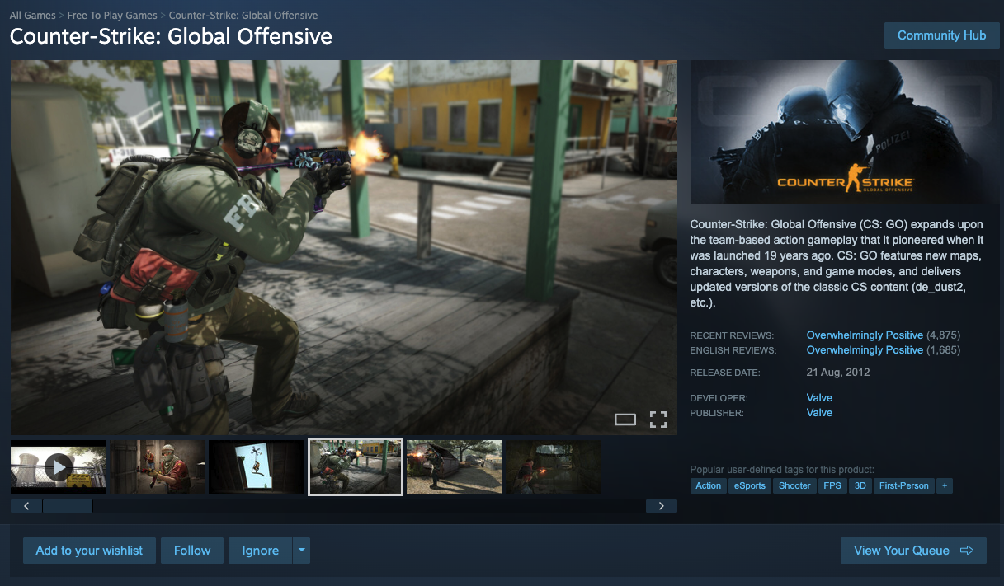Screen dimensions: 1004x586
Task: Select the thumbnail after the highlighted one
Action: [x=455, y=466]
